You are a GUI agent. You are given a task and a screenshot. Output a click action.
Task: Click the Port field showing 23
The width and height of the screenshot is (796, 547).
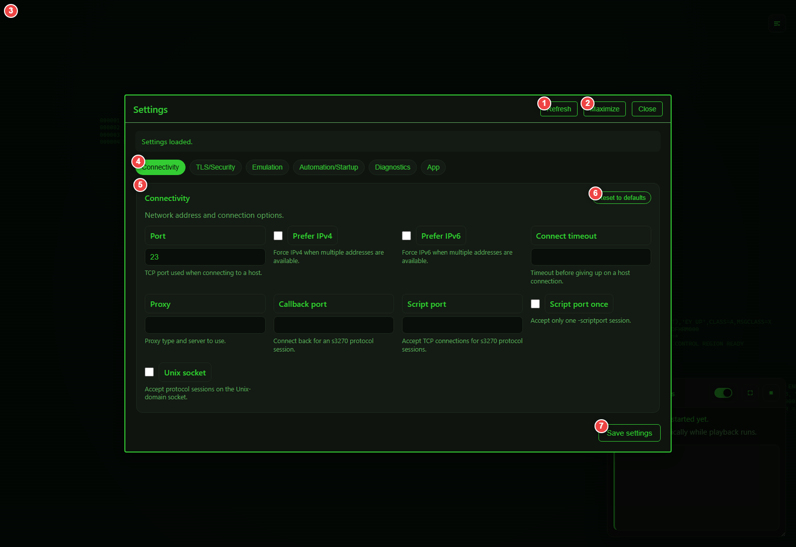(205, 257)
